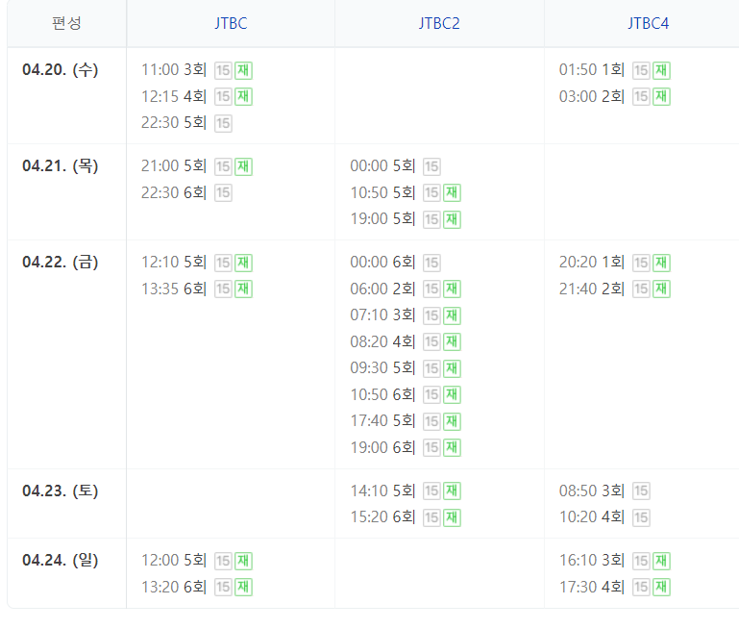Viewport: 739px width, 629px height.
Task: Click the 19:00 5회 JTBC2 entry
Action: (382, 218)
